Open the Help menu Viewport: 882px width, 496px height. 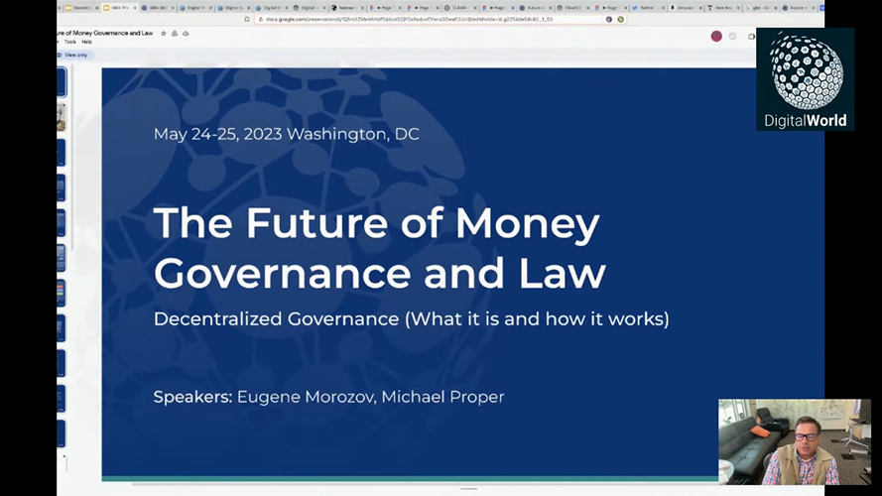pos(86,42)
